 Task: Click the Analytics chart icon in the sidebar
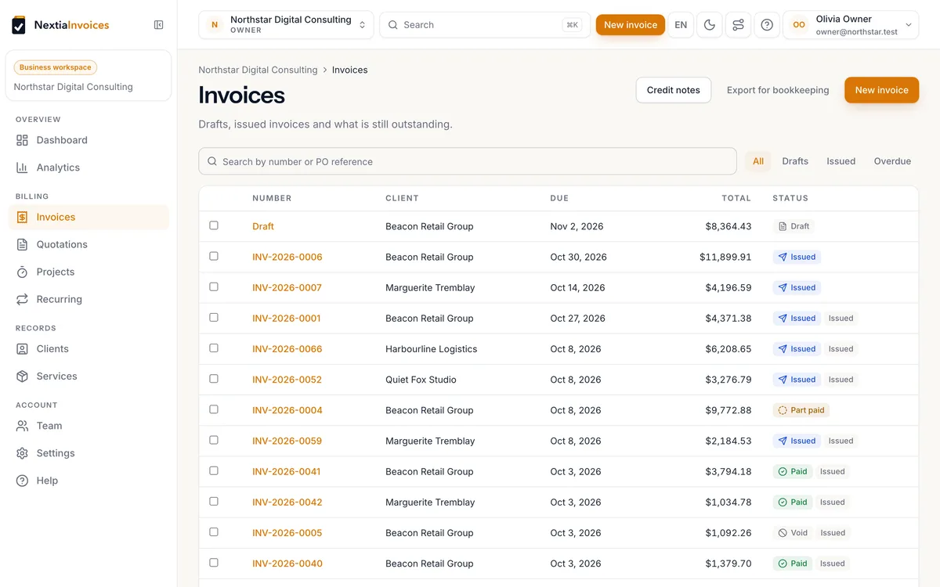pyautogui.click(x=22, y=167)
